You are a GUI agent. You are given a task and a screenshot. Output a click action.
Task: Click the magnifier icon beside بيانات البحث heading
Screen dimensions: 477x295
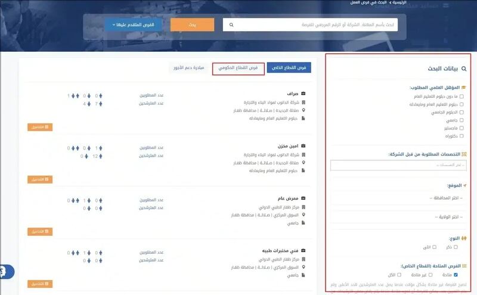pos(464,69)
